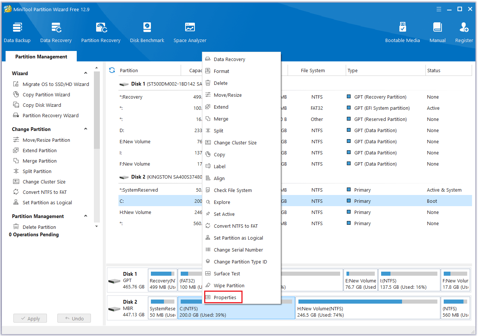Viewport: 478px width, 336px height.
Task: Click Delete Partition in the sidebar
Action: tap(34, 227)
